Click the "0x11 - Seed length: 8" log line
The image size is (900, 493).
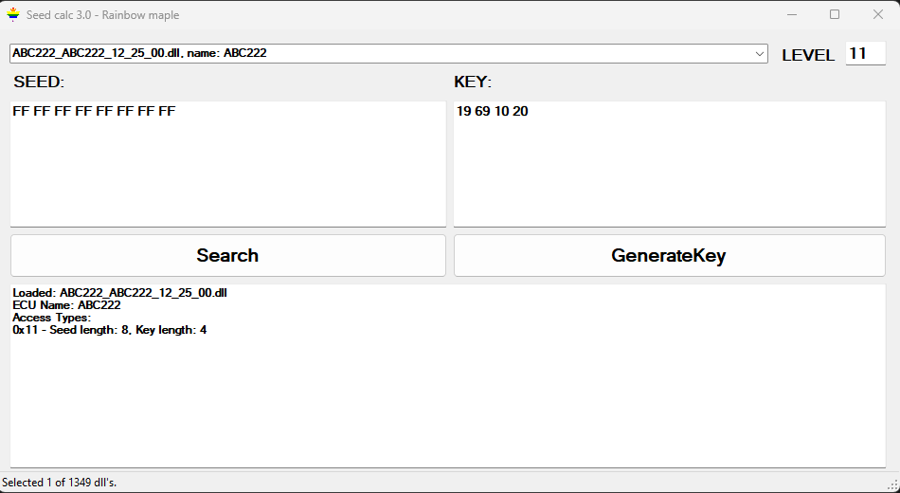click(110, 330)
